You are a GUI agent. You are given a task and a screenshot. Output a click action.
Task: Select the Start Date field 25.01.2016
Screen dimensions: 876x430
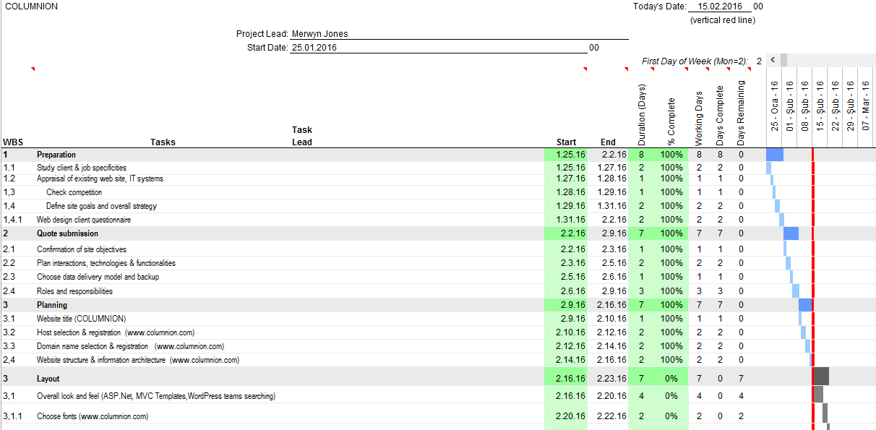314,48
